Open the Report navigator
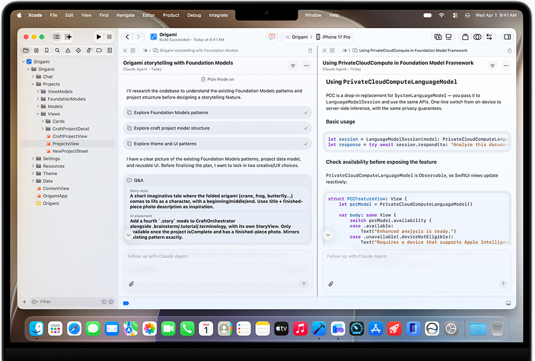 [110, 50]
